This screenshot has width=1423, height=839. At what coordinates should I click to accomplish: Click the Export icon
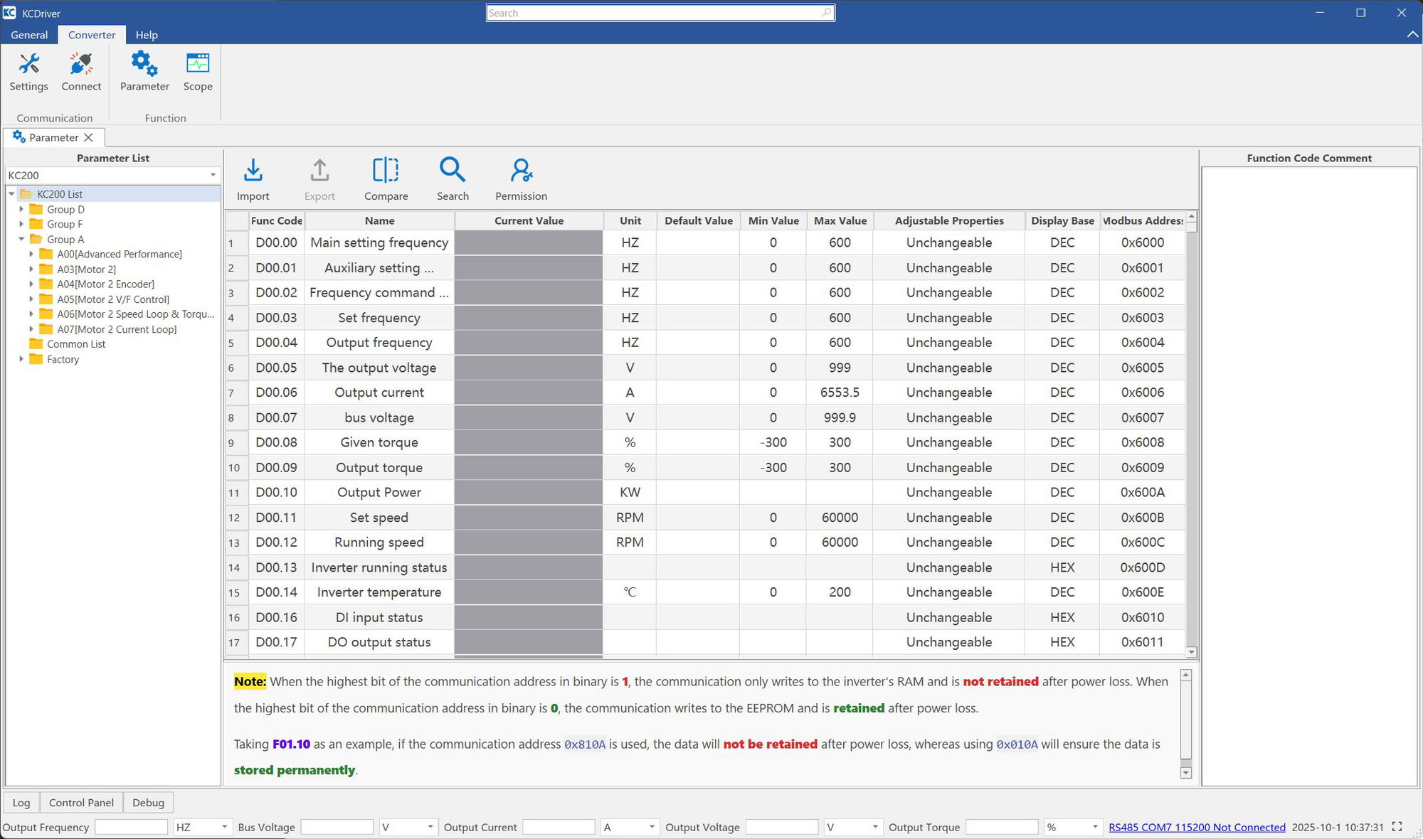(x=319, y=178)
